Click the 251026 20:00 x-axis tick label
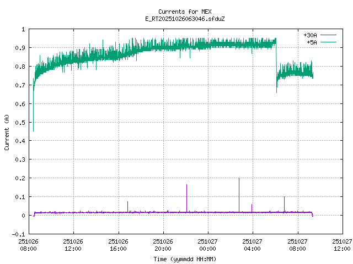This screenshot has height=264, width=353. click(x=163, y=244)
